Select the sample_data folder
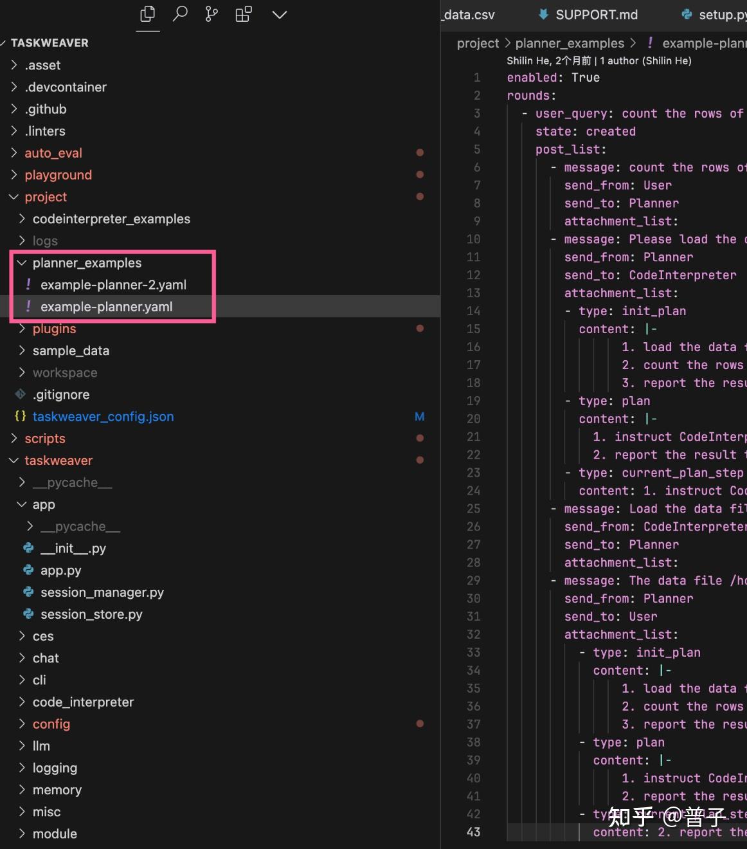 click(x=71, y=351)
